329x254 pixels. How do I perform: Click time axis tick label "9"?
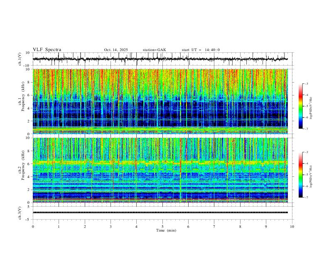point(266,227)
